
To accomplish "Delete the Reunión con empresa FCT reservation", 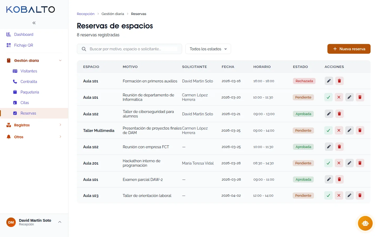I will (x=339, y=147).
